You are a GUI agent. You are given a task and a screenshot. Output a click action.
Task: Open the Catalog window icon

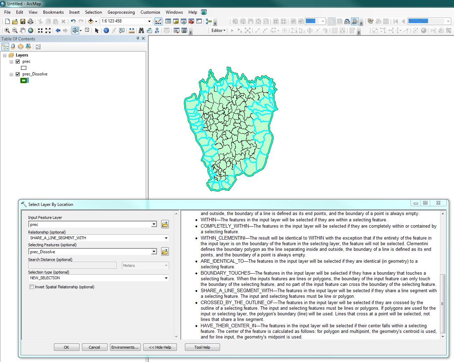(176, 21)
